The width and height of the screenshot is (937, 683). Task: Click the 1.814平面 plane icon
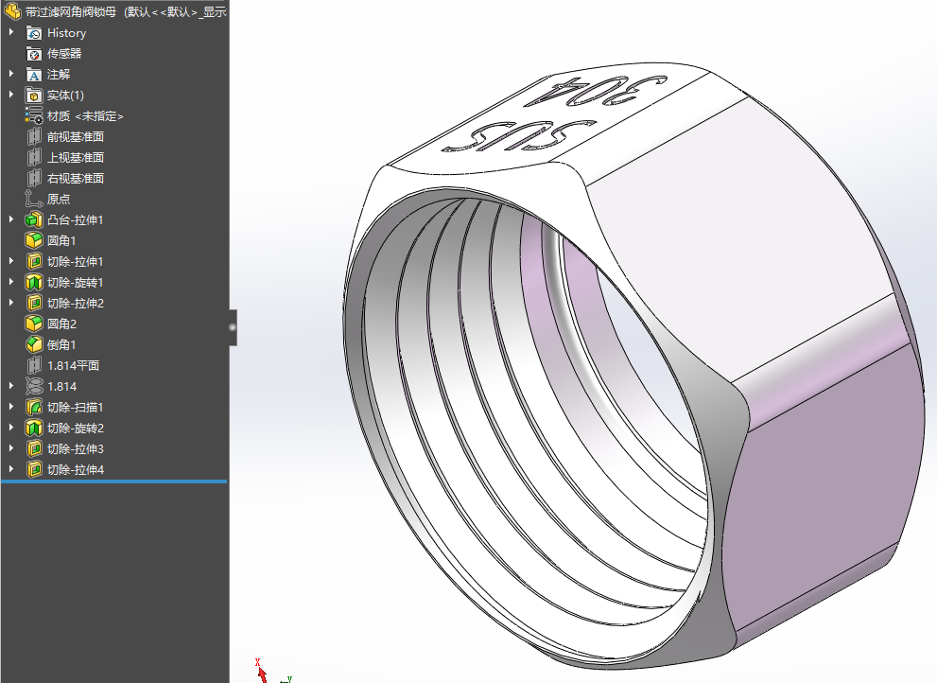[x=34, y=365]
